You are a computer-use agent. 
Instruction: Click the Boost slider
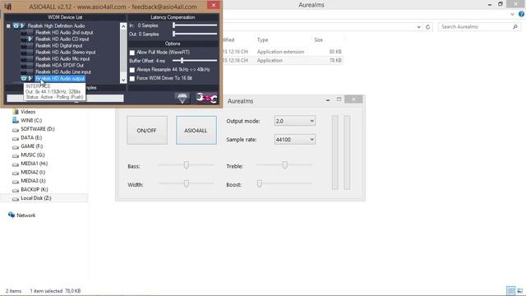click(284, 183)
